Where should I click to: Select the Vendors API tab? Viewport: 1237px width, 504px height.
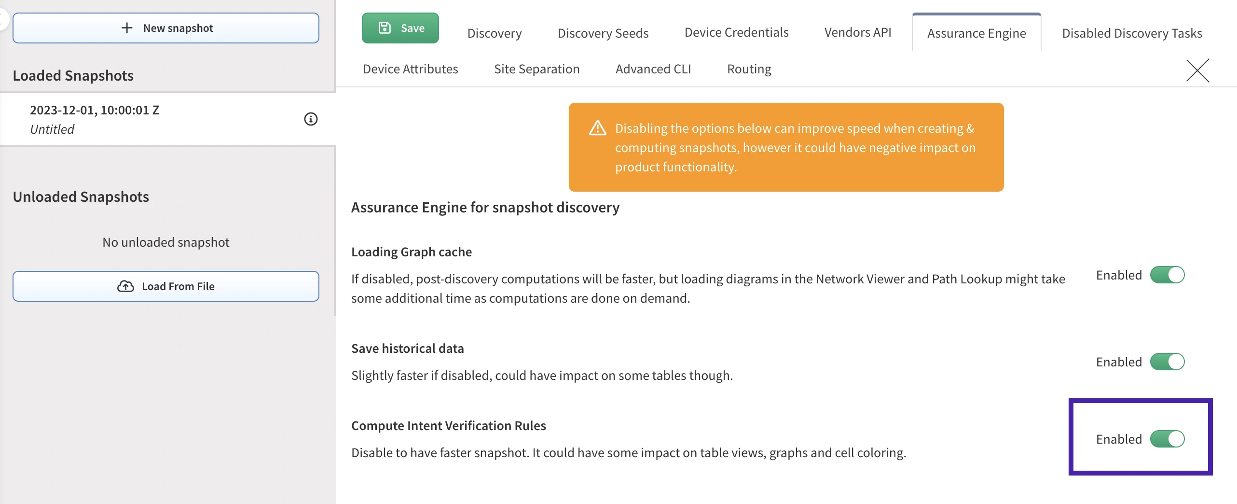(x=857, y=32)
